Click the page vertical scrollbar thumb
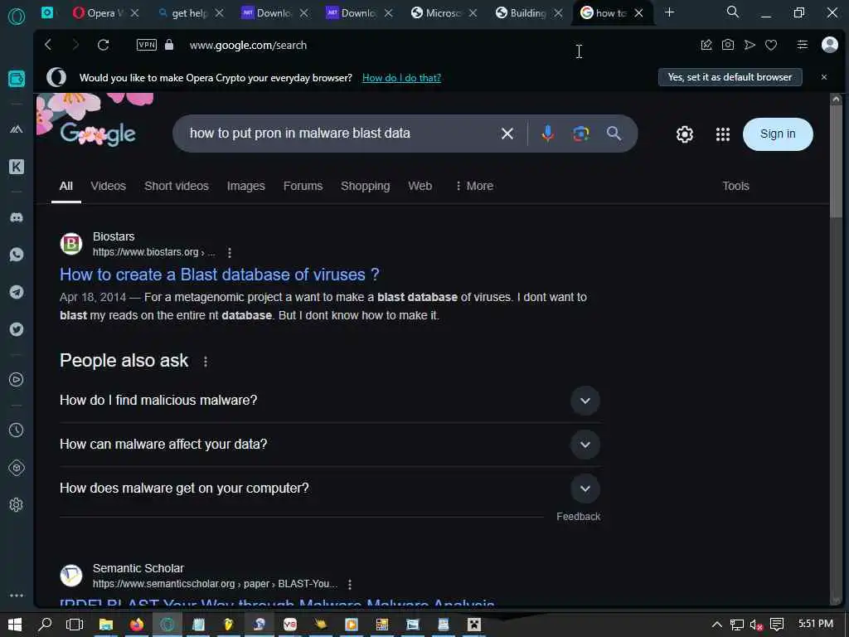The height and width of the screenshot is (637, 849). pos(836,163)
